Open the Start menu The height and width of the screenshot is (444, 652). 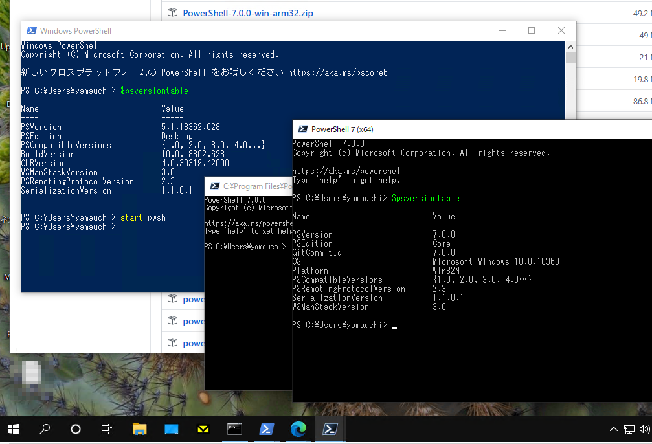pyautogui.click(x=13, y=428)
